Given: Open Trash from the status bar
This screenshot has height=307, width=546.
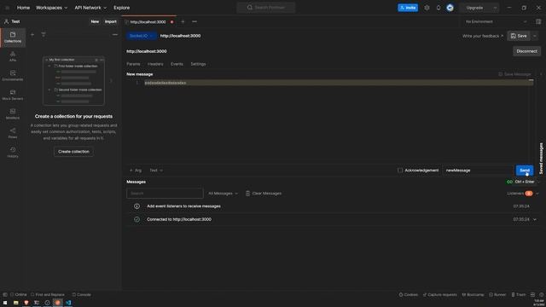Looking at the screenshot, I should (x=518, y=294).
